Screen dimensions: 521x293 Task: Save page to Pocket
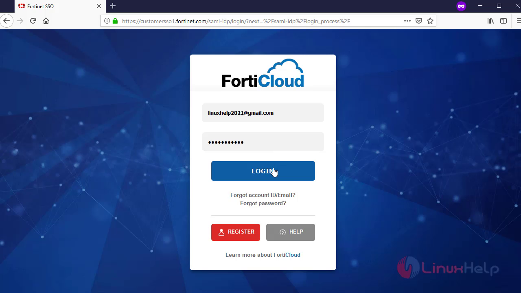coord(419,21)
